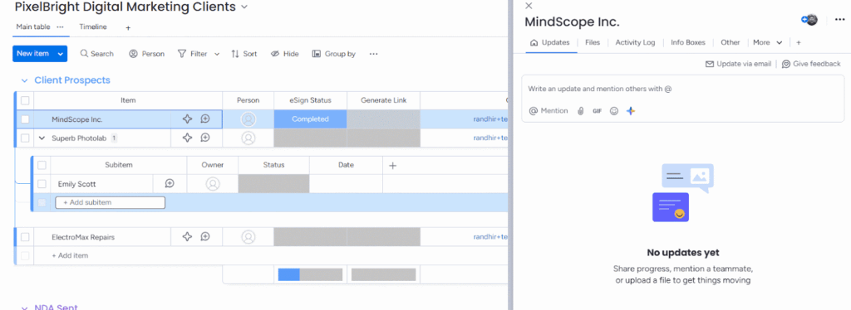Open the Person filter
Screen dimensions: 851x310
(x=146, y=54)
